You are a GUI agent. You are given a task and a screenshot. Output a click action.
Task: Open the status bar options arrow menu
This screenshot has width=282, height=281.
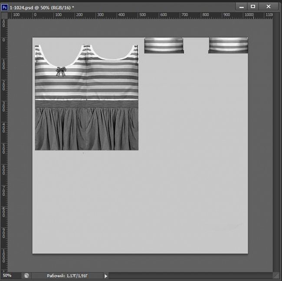[x=105, y=275]
